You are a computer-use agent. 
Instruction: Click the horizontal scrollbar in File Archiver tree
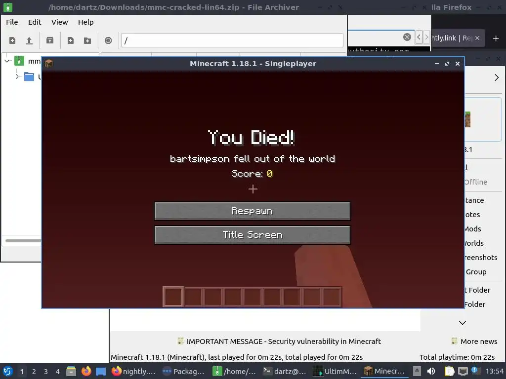coord(23,240)
